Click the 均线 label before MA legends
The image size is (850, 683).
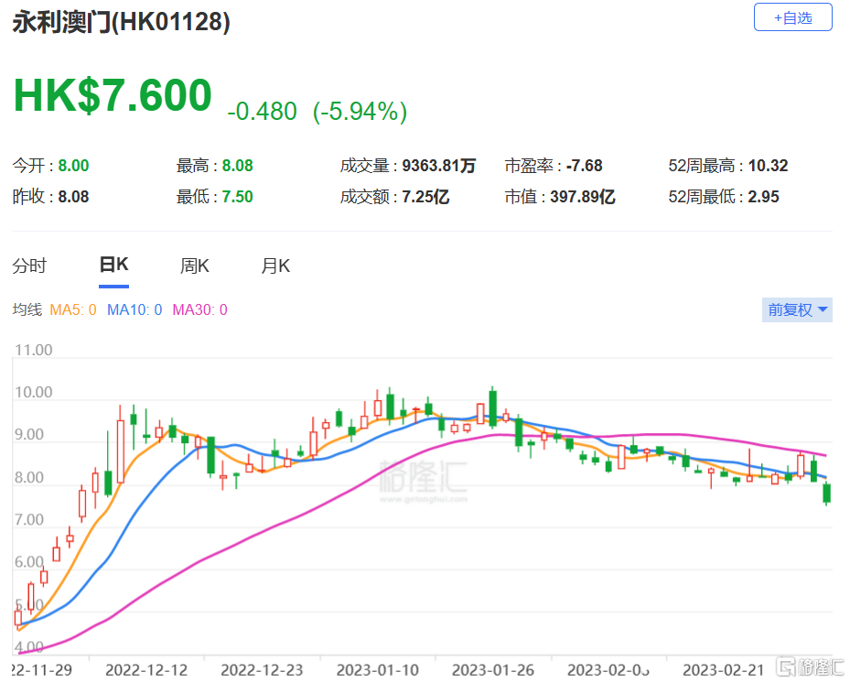[x=27, y=309]
